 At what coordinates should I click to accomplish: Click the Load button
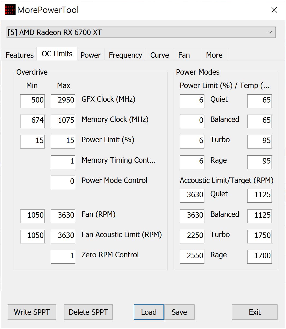148,312
